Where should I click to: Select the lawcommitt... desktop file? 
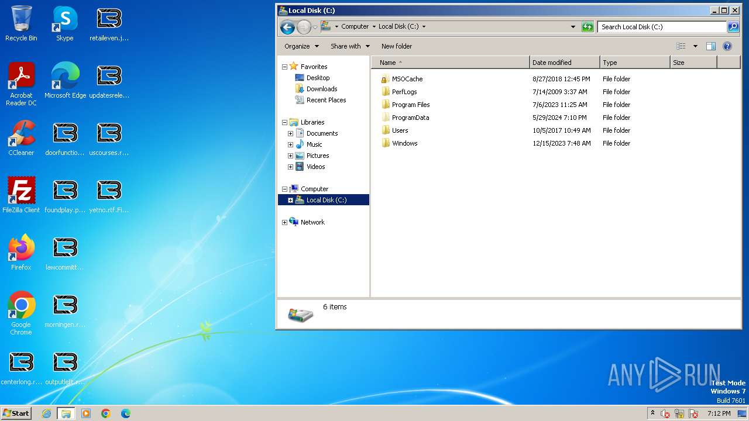(x=65, y=253)
